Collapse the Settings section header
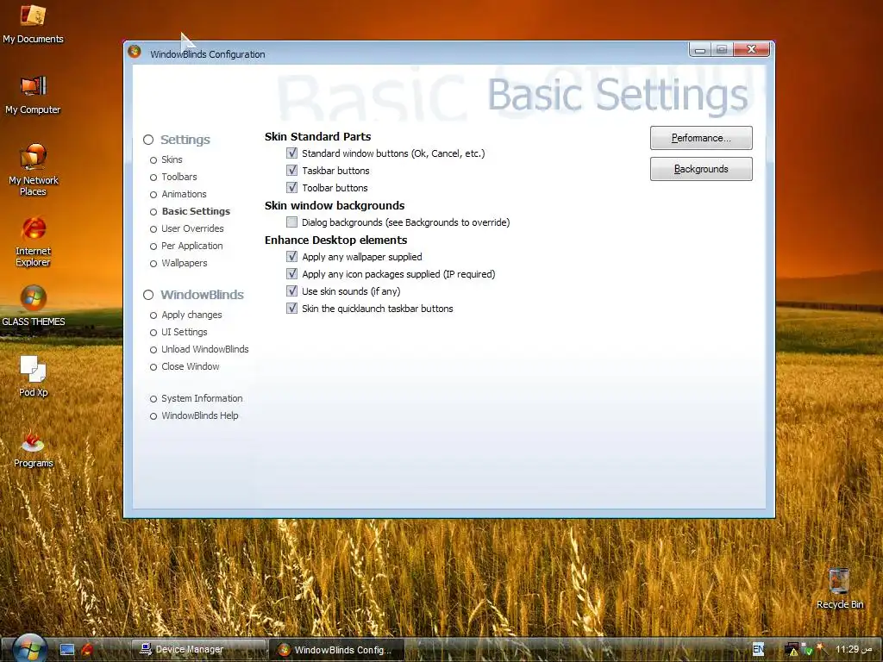 coord(177,140)
